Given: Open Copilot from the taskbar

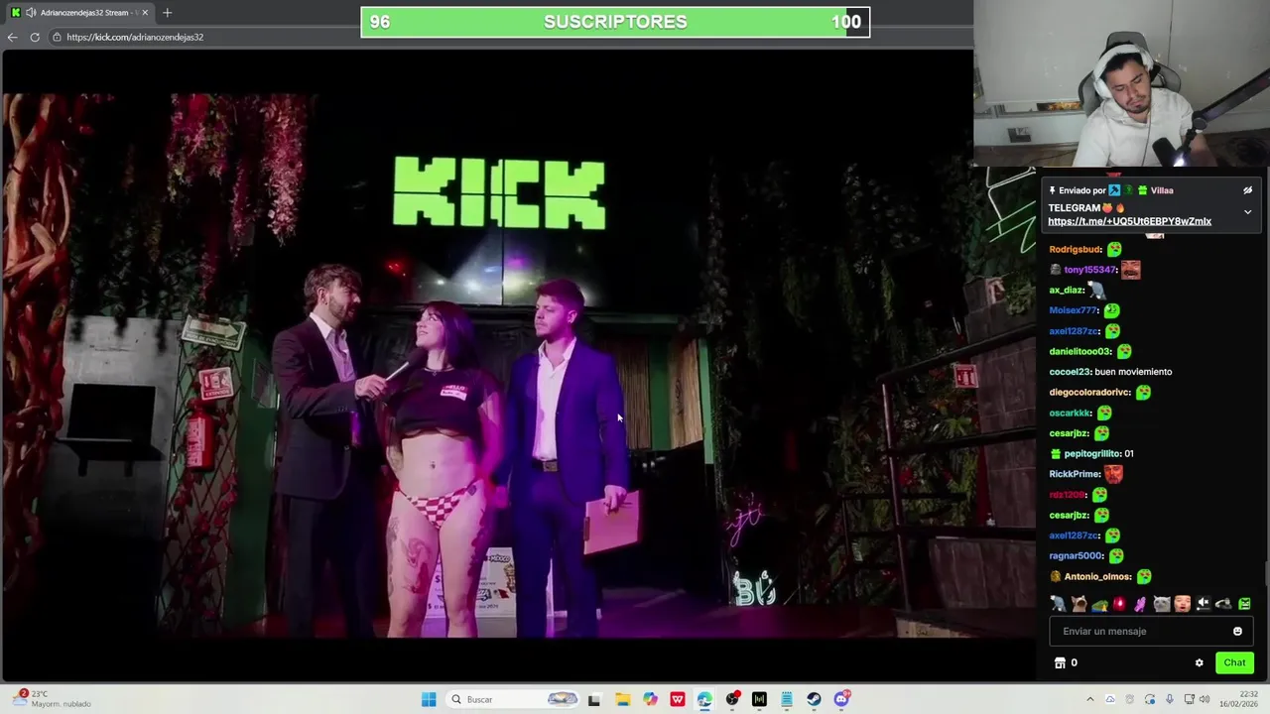Looking at the screenshot, I should [650, 699].
